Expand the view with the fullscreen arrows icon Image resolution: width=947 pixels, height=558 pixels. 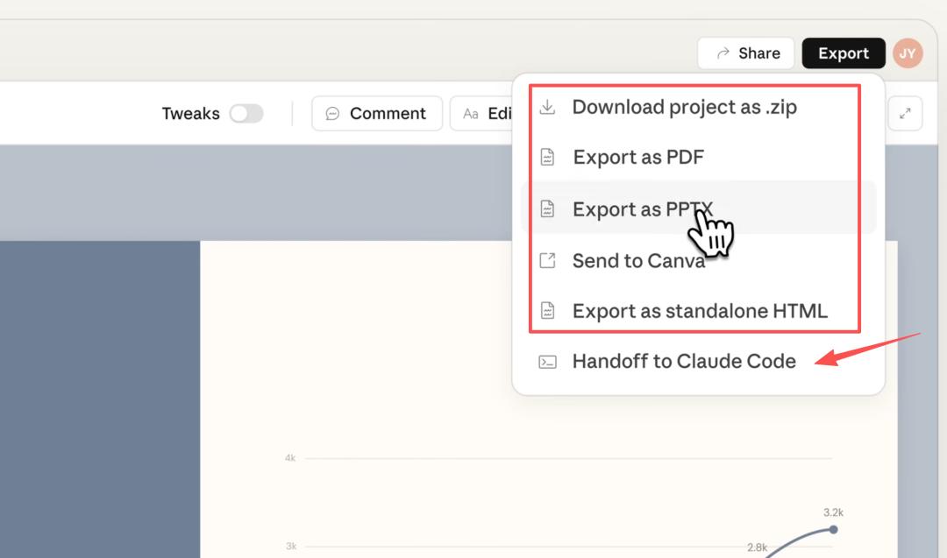pyautogui.click(x=905, y=113)
